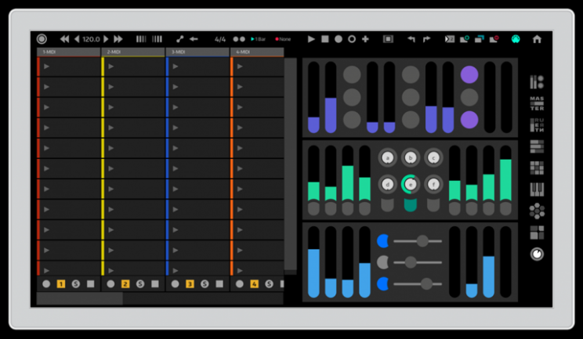
Task: Solo track 2 with the S button
Action: (x=140, y=284)
